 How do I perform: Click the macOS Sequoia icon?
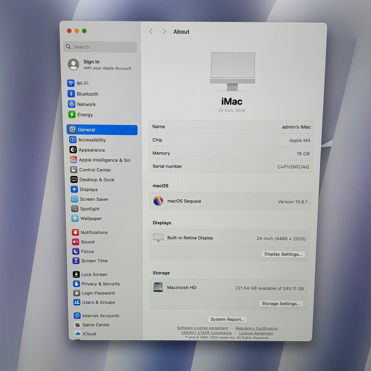coord(158,201)
